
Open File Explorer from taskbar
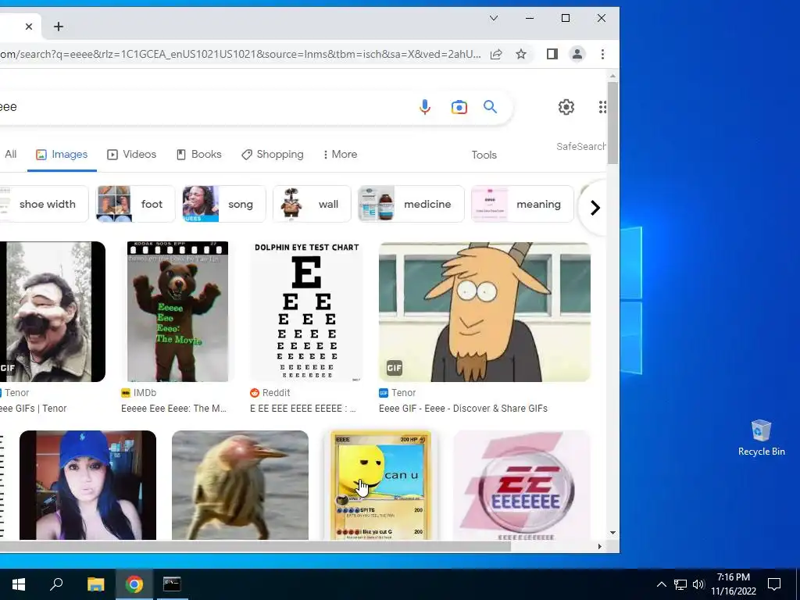[95, 584]
